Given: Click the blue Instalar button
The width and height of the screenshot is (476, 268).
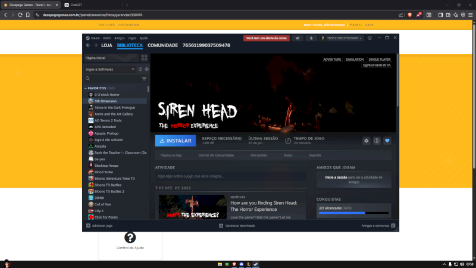Looking at the screenshot, I should point(176,141).
